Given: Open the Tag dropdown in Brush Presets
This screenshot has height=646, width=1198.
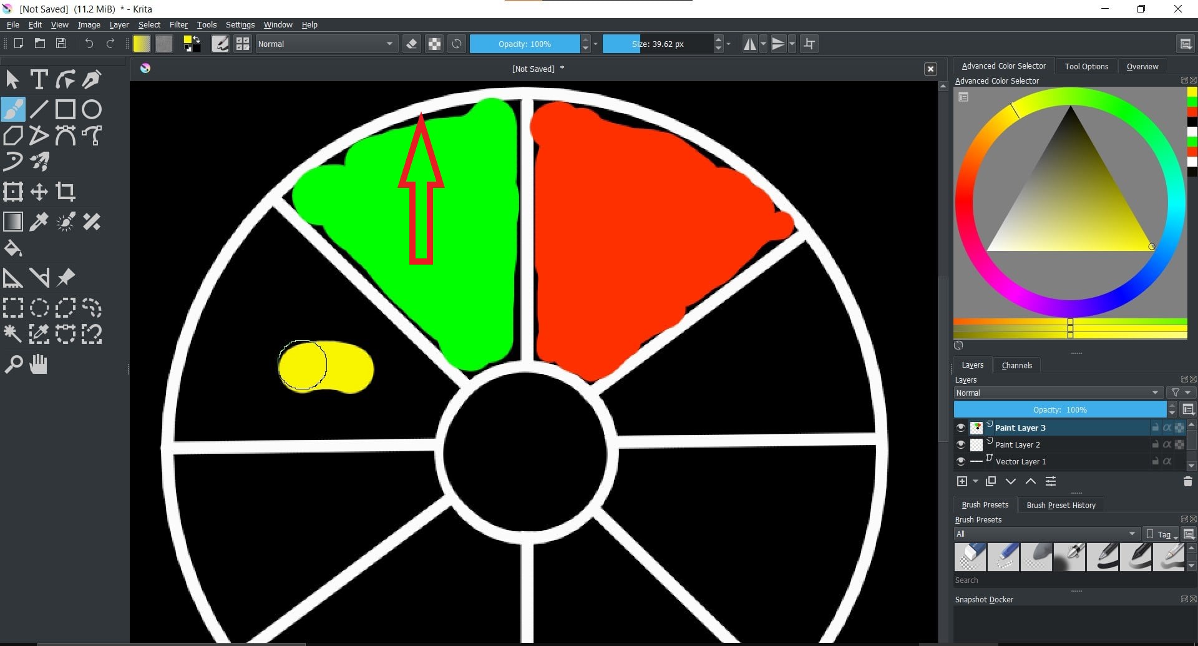Looking at the screenshot, I should pos(1162,534).
